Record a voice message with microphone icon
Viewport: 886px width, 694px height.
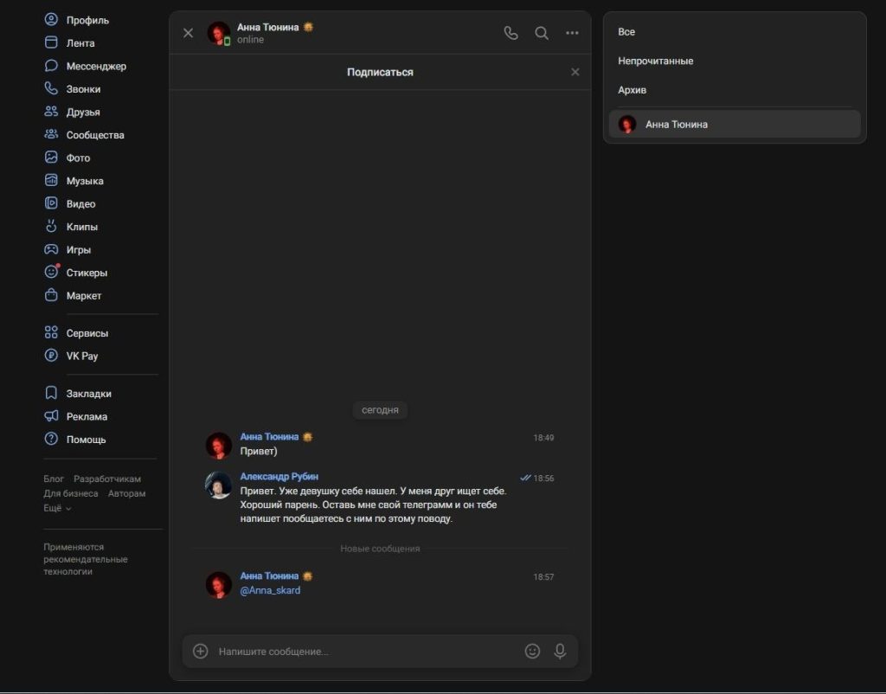[x=560, y=651]
